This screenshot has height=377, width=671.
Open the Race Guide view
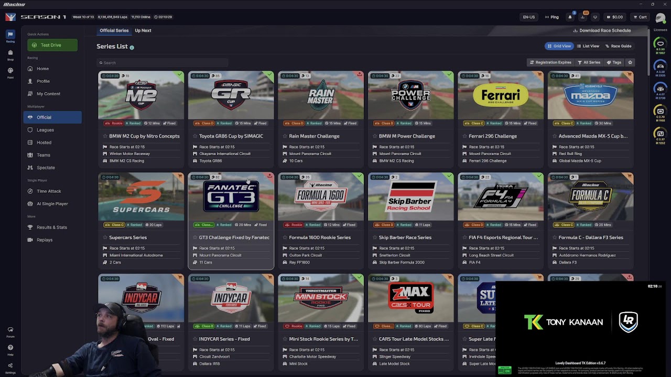point(619,46)
